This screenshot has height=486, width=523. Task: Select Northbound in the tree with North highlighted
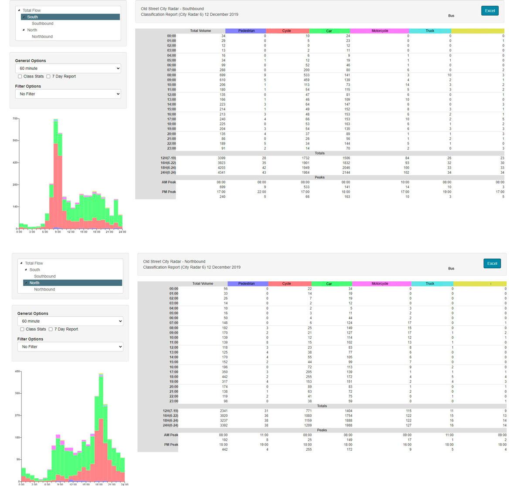(44, 289)
